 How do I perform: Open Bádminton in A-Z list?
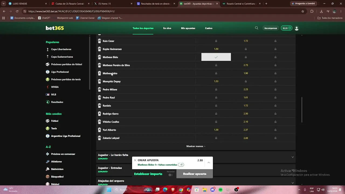coord(57,169)
